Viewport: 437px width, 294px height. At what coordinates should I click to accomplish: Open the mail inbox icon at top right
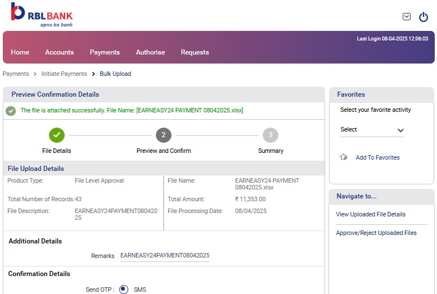[406, 17]
